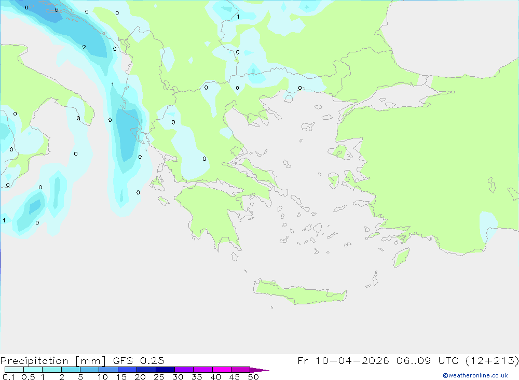Pick the 10–15 mm legend color swatch
The width and height of the screenshot is (519, 380).
click(x=108, y=370)
